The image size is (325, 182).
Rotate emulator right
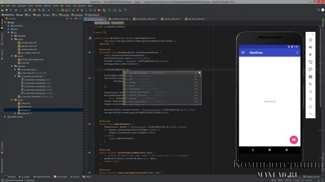pos(310,70)
